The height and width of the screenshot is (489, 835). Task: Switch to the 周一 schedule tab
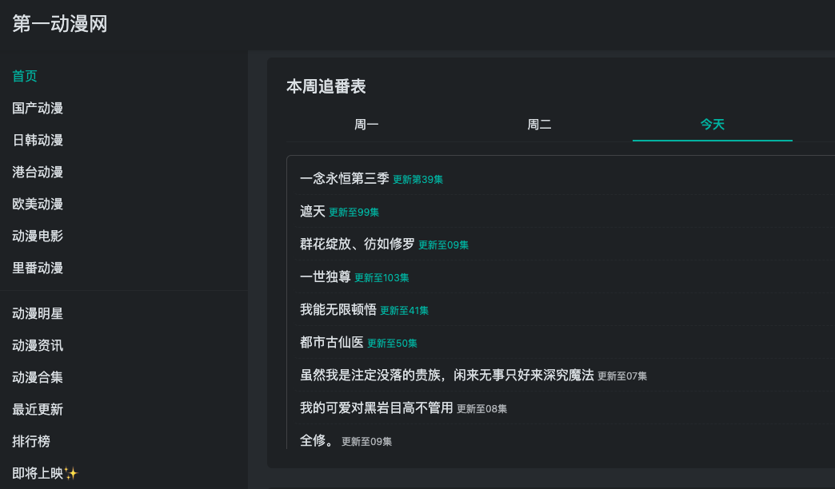pos(366,125)
